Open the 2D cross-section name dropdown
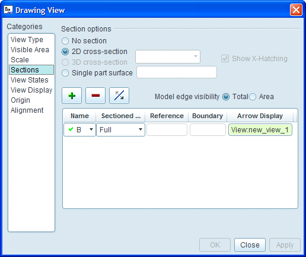 point(168,57)
